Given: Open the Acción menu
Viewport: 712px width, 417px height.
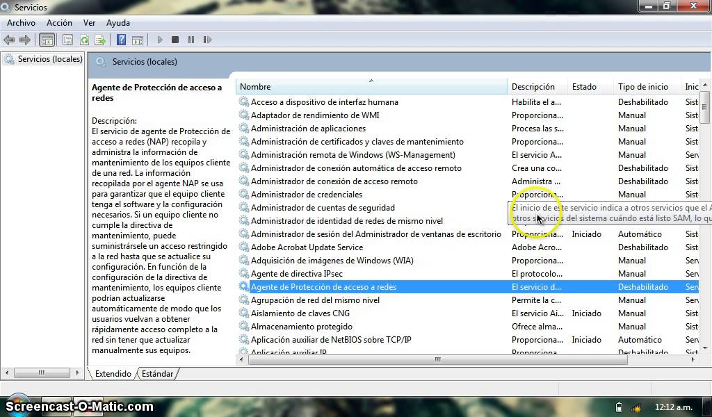Looking at the screenshot, I should [x=59, y=23].
